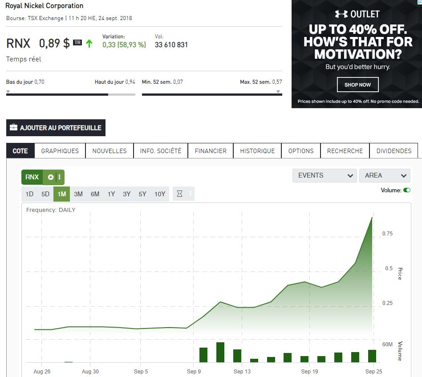
Task: Click Min. 52 sem. 0,07 text
Action: click(x=162, y=82)
